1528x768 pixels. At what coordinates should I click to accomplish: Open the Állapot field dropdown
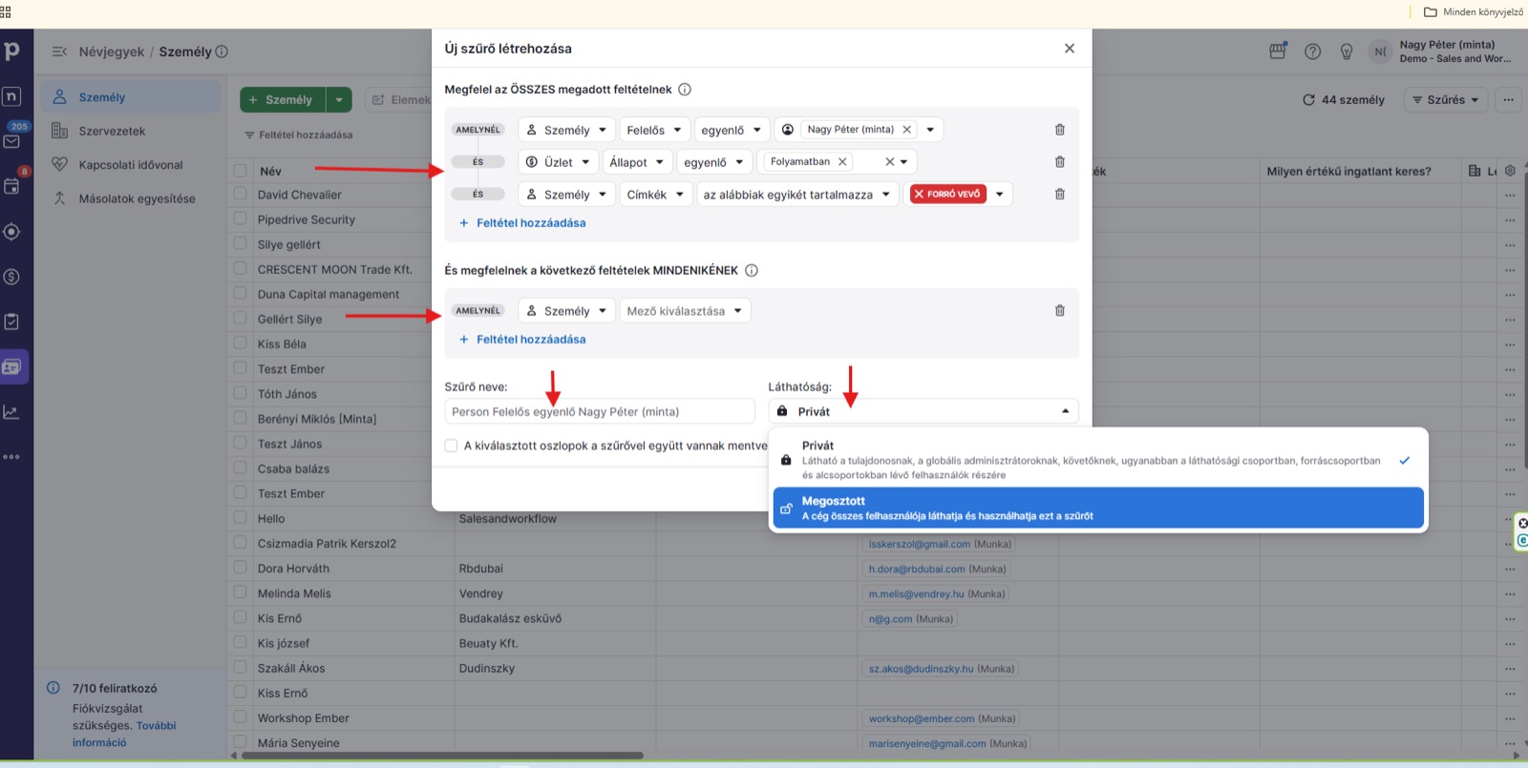pos(637,162)
